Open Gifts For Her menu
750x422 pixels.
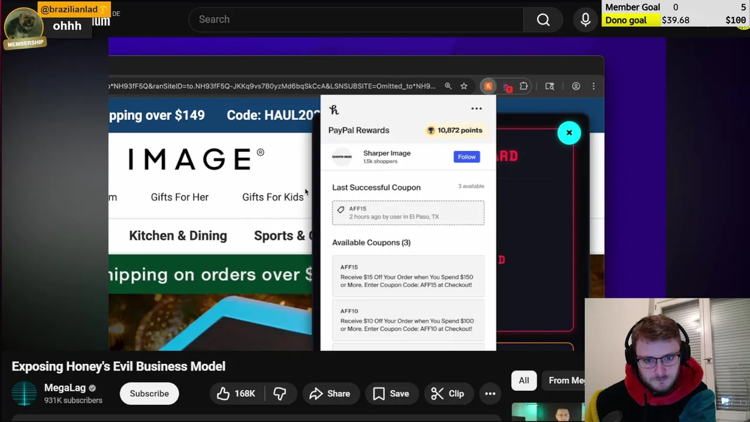179,197
